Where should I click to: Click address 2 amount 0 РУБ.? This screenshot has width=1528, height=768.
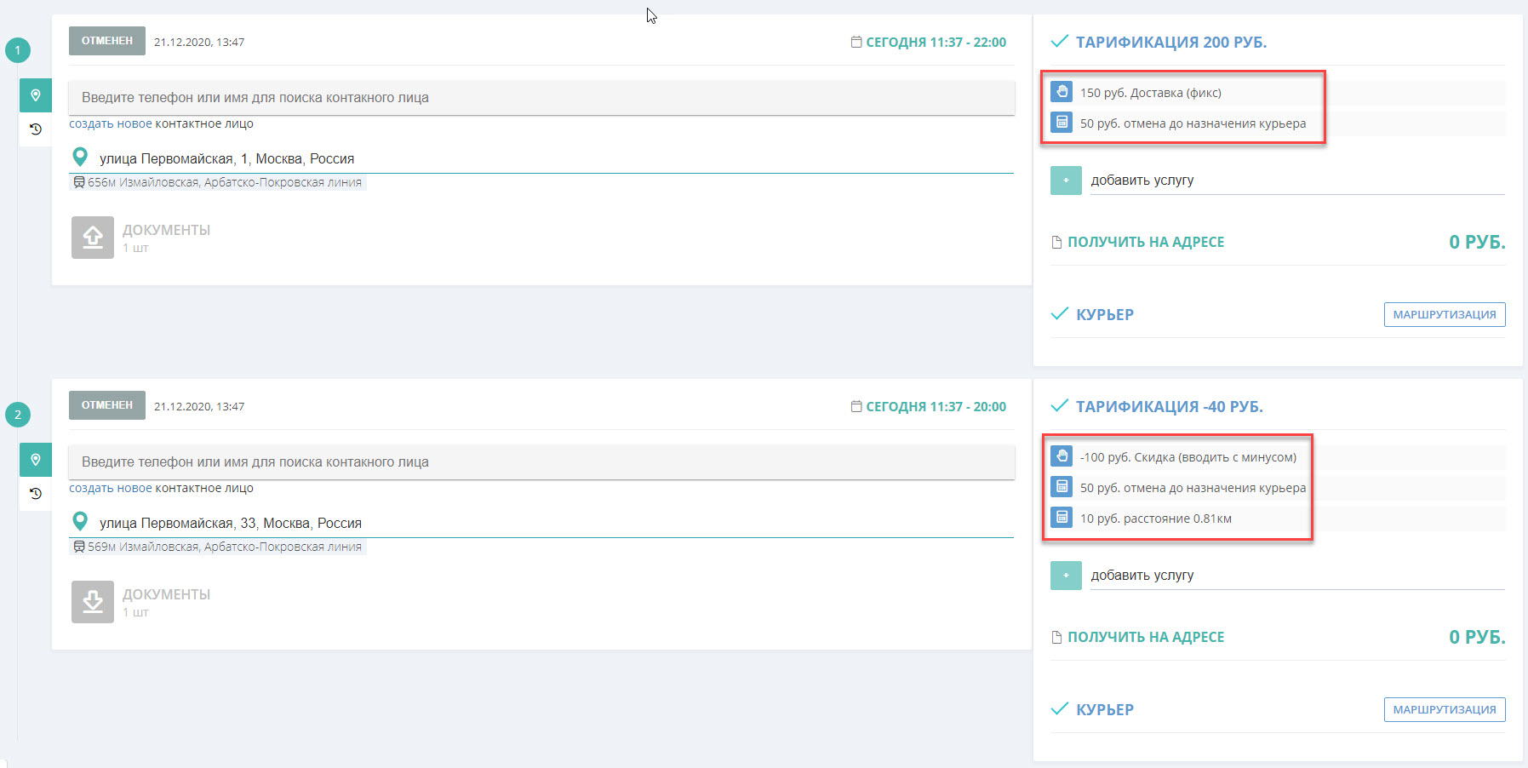pyautogui.click(x=1477, y=637)
